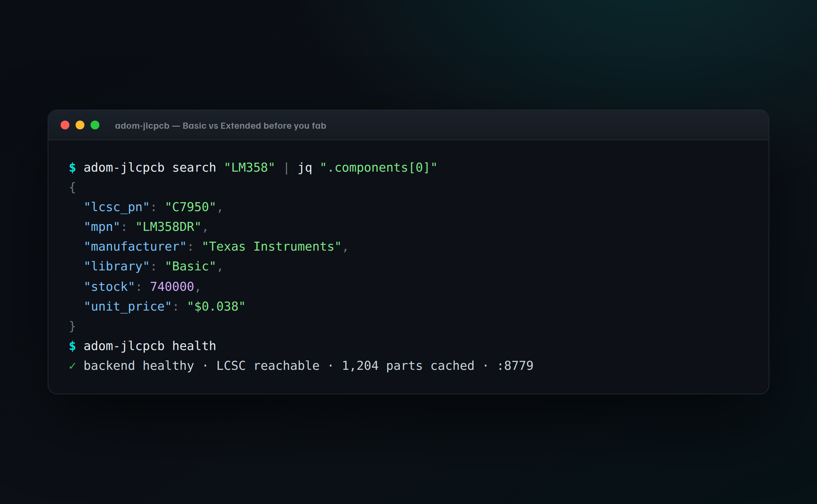
Task: Click the terminal title 'adom-jlcpcb — Basic vs Extended before you fab'
Action: click(x=221, y=126)
